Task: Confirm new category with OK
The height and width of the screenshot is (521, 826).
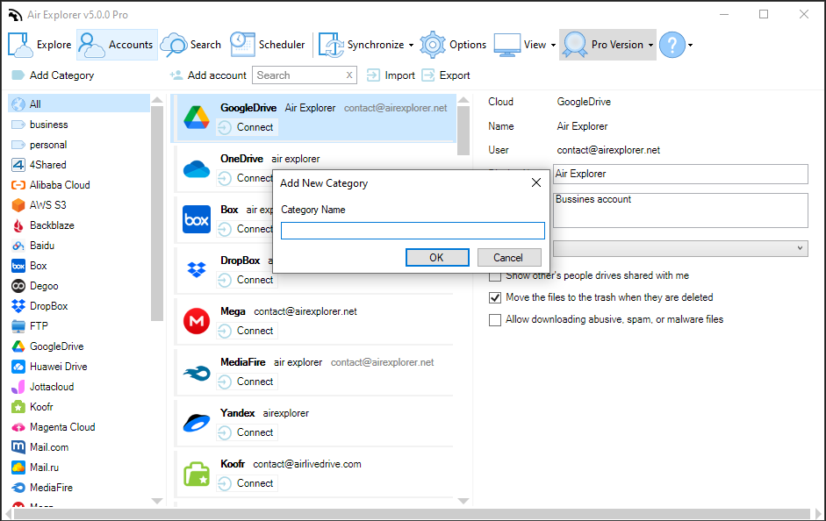Action: click(x=437, y=257)
